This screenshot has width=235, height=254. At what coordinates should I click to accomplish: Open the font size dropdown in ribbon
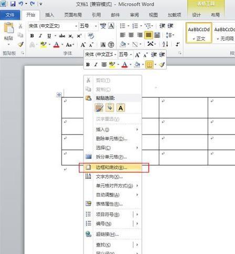point(96,26)
